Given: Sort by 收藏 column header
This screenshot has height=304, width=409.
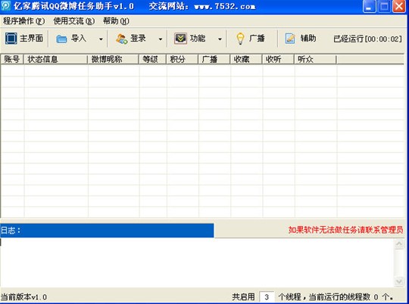Looking at the screenshot, I should 246,60.
